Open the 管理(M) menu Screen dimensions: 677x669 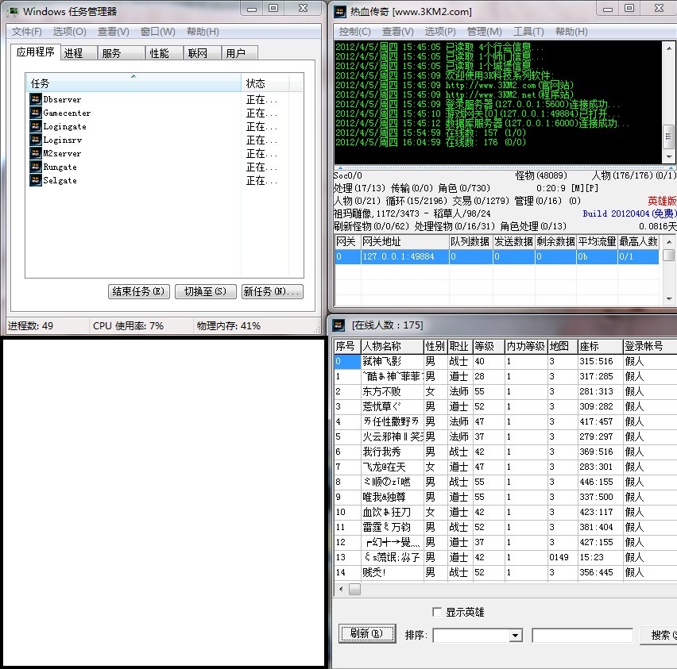pos(484,32)
